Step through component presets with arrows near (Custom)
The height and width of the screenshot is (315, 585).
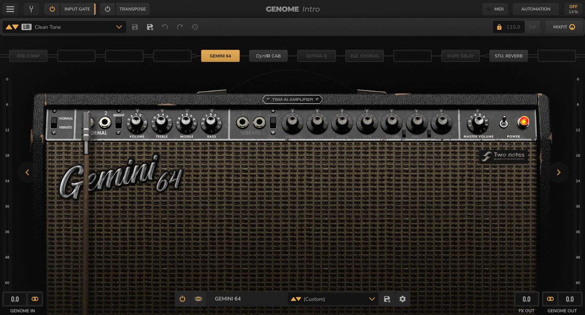(x=296, y=299)
